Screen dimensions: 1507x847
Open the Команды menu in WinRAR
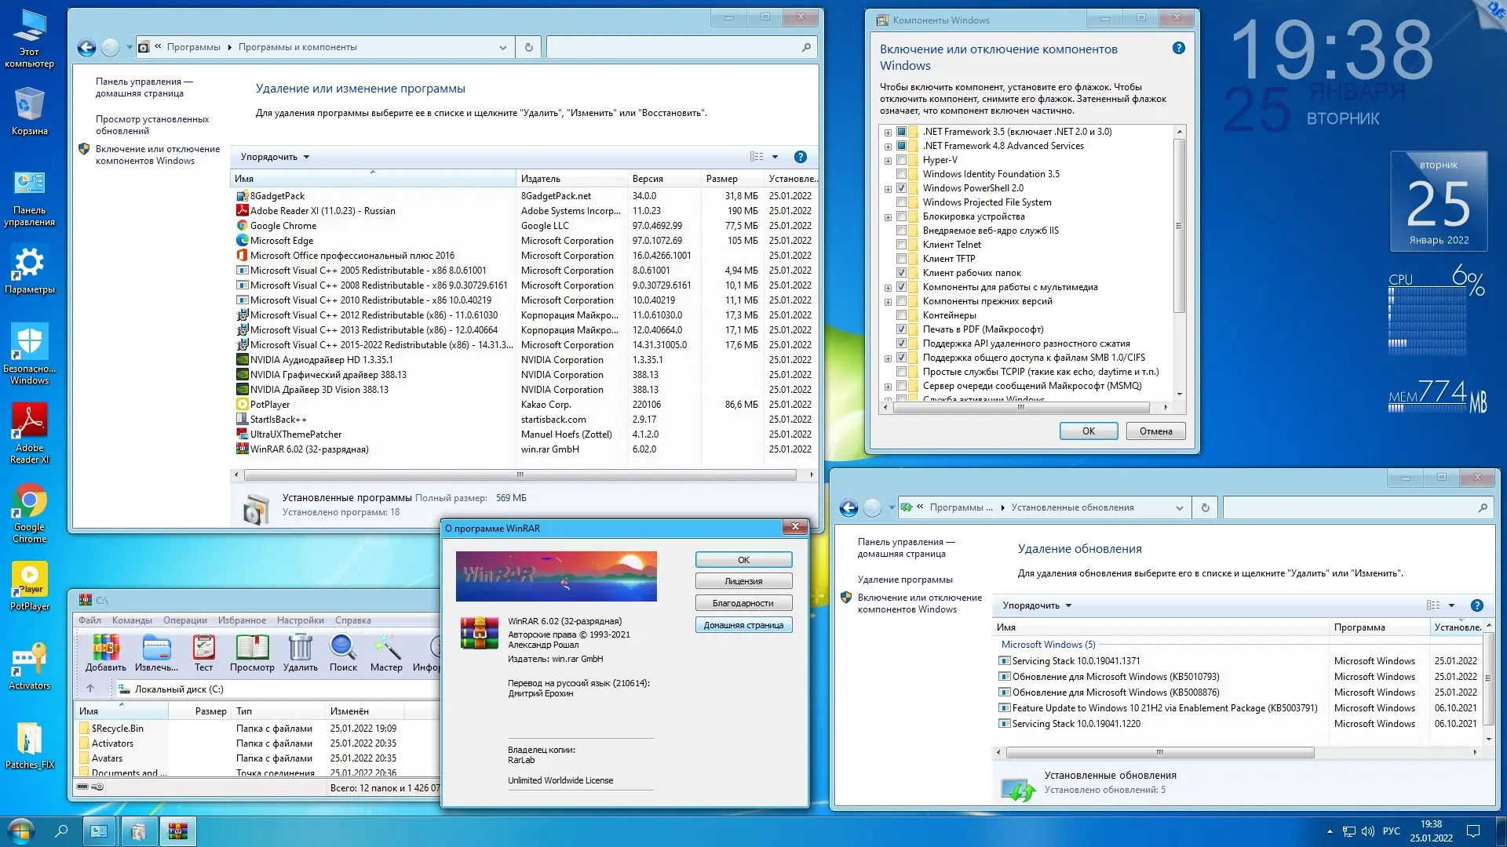click(132, 620)
